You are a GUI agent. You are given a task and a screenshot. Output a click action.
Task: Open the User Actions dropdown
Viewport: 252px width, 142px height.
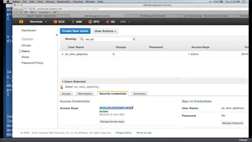pos(106,31)
